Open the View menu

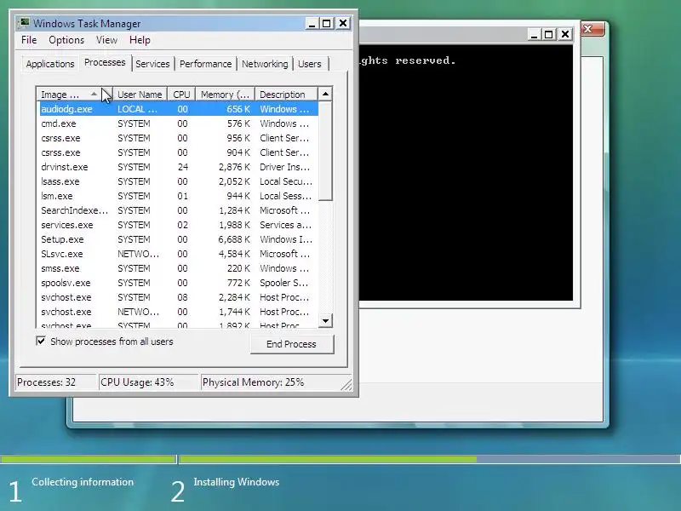point(107,40)
